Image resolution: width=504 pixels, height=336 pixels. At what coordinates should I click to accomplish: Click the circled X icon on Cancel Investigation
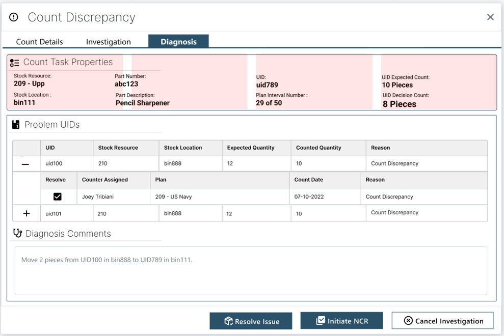408,321
